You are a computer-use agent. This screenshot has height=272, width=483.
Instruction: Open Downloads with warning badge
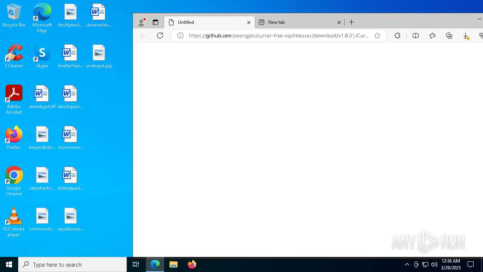pyautogui.click(x=466, y=36)
